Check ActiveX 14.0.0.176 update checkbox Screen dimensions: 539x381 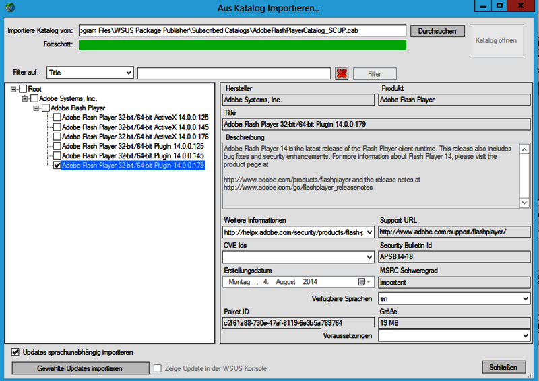57,137
